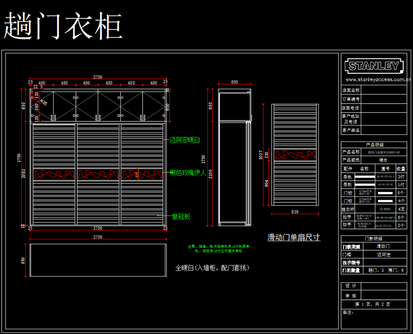This screenshot has width=413, height=334.
Task: Select the 滑动门单扇尺寸 underlined caption
Action: (x=294, y=237)
